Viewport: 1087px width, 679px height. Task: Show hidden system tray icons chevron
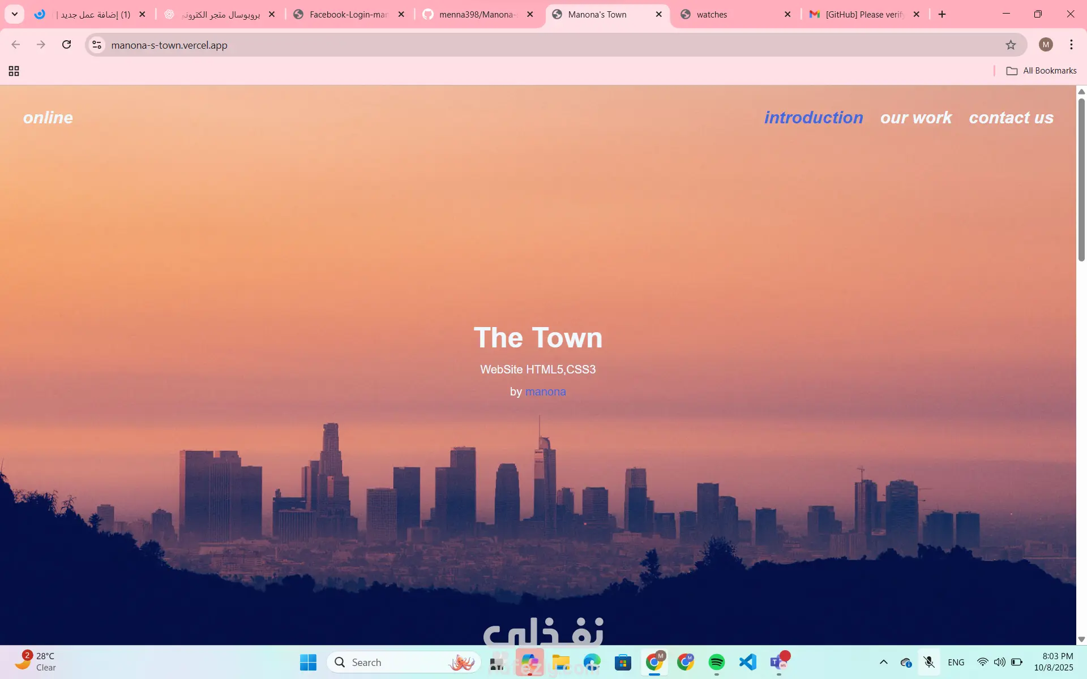coord(883,662)
